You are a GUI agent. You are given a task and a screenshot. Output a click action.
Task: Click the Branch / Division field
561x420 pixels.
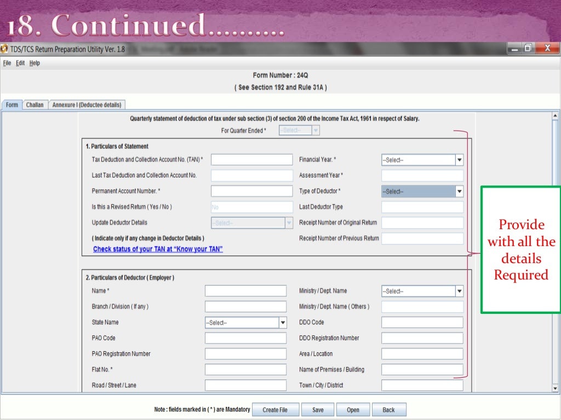246,306
